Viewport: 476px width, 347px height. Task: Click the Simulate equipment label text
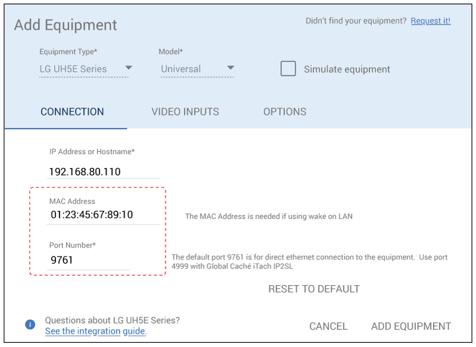[x=346, y=69]
